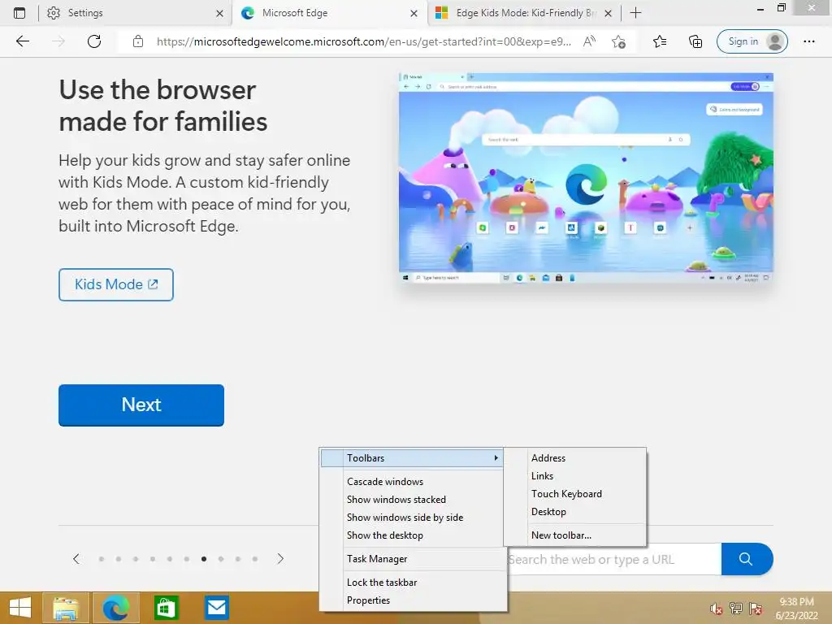Open Action Center flag tray icon
The width and height of the screenshot is (832, 624).
[756, 609]
